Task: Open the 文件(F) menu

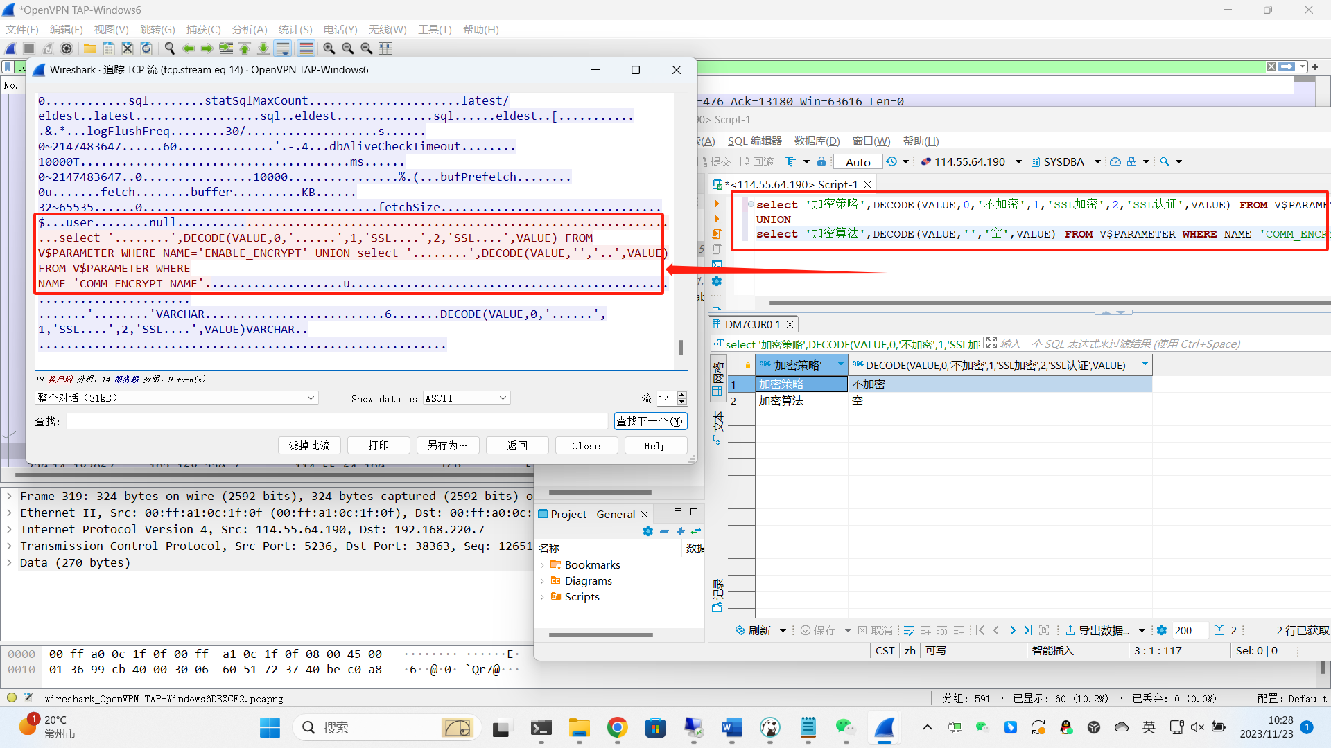Action: point(22,30)
